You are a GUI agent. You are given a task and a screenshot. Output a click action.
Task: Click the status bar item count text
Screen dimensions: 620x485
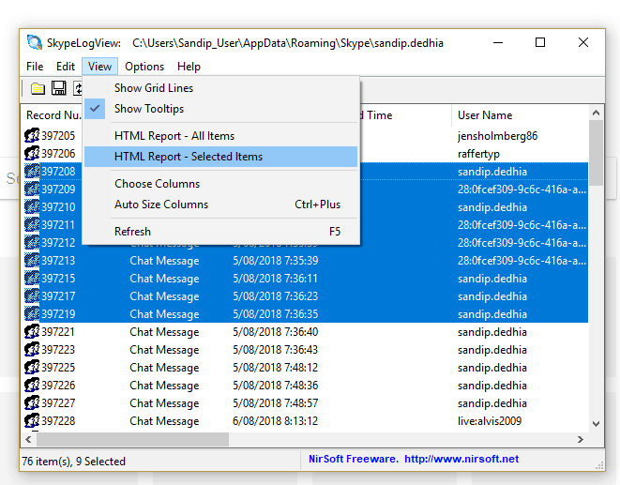click(x=73, y=462)
